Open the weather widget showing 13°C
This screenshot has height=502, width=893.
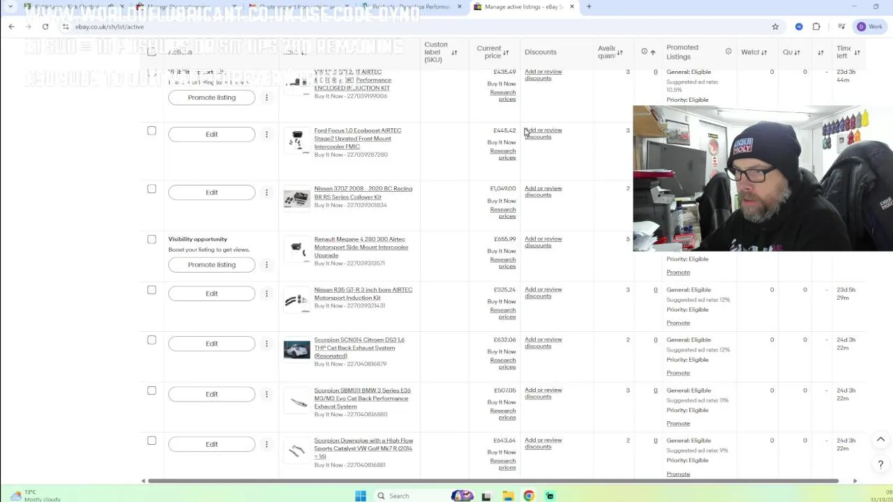33,496
